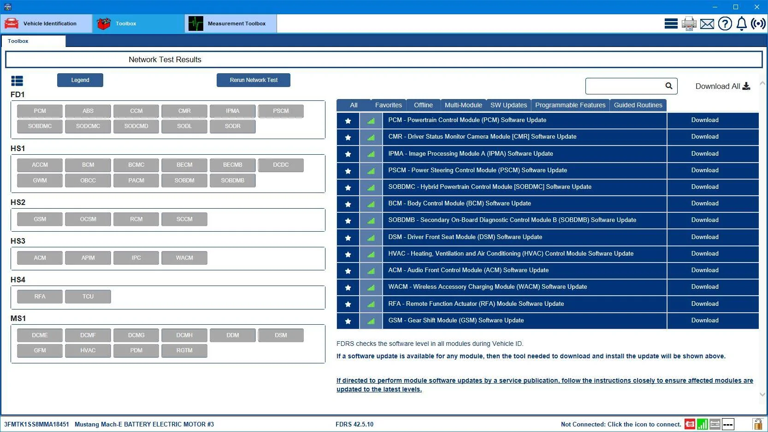This screenshot has height=432, width=768.
Task: Select the GWM module in HS1
Action: [x=40, y=181]
